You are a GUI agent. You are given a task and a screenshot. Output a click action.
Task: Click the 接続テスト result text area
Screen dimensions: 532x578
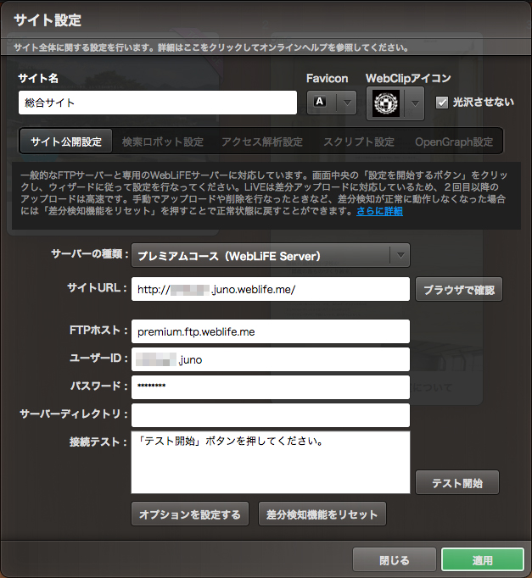pyautogui.click(x=271, y=462)
